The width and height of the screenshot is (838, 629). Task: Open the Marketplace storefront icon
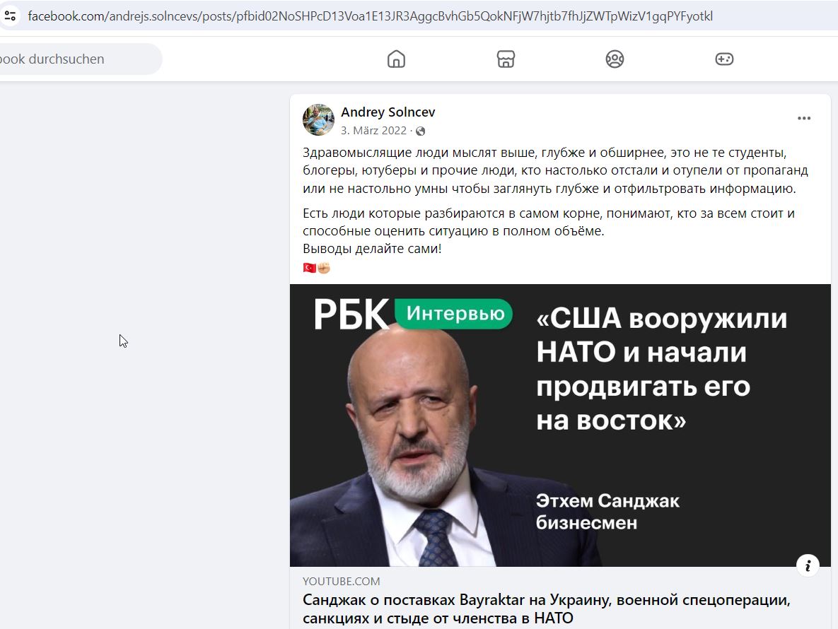(x=506, y=59)
